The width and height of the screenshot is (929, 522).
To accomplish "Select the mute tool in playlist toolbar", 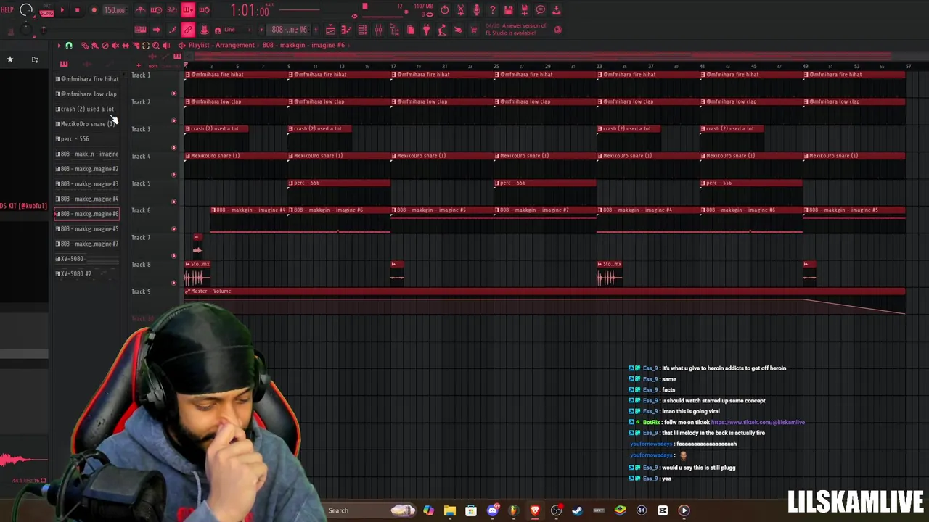I will (x=115, y=46).
